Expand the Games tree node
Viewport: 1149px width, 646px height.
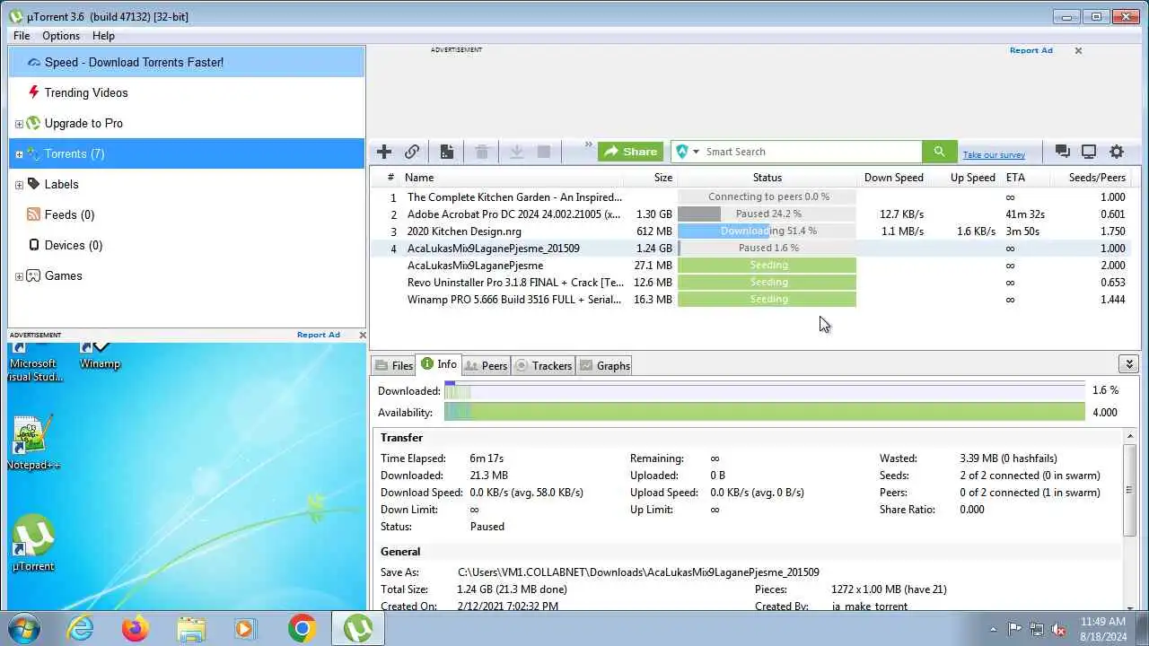(x=19, y=276)
